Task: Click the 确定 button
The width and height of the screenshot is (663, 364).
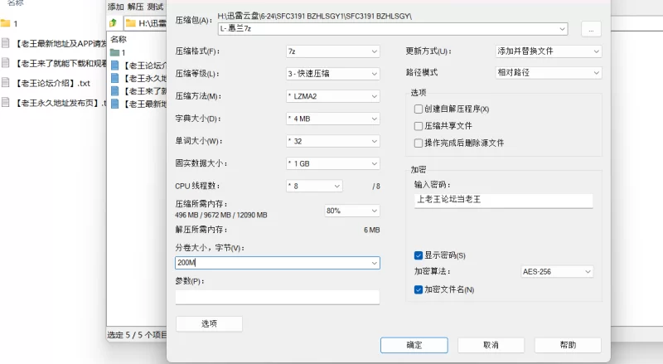Action: (x=414, y=345)
